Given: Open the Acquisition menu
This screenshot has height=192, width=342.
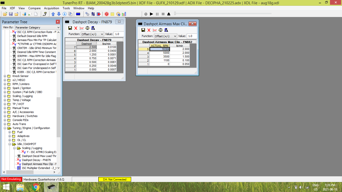Looking at the screenshot, I should [x=52, y=8].
